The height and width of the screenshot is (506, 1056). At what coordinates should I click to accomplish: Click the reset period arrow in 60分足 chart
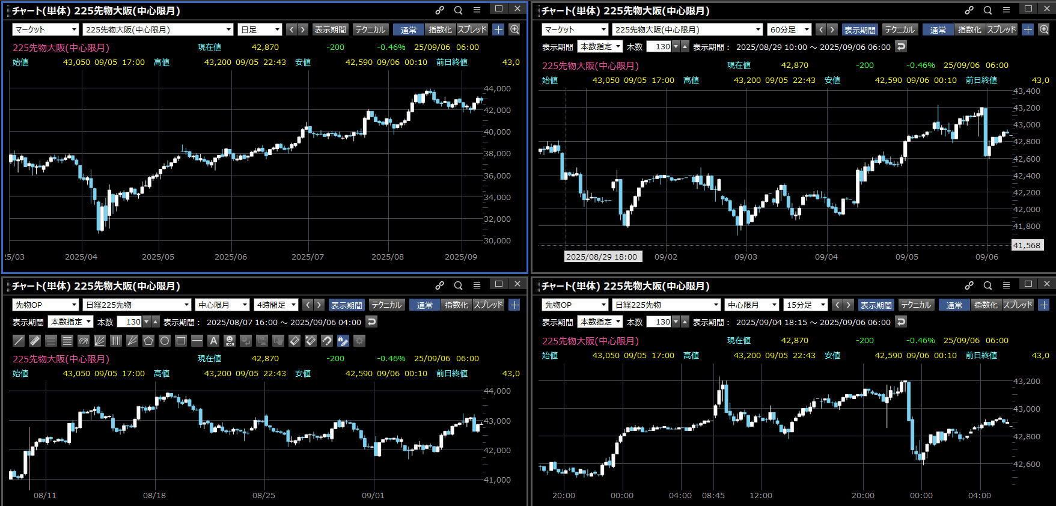click(x=900, y=46)
